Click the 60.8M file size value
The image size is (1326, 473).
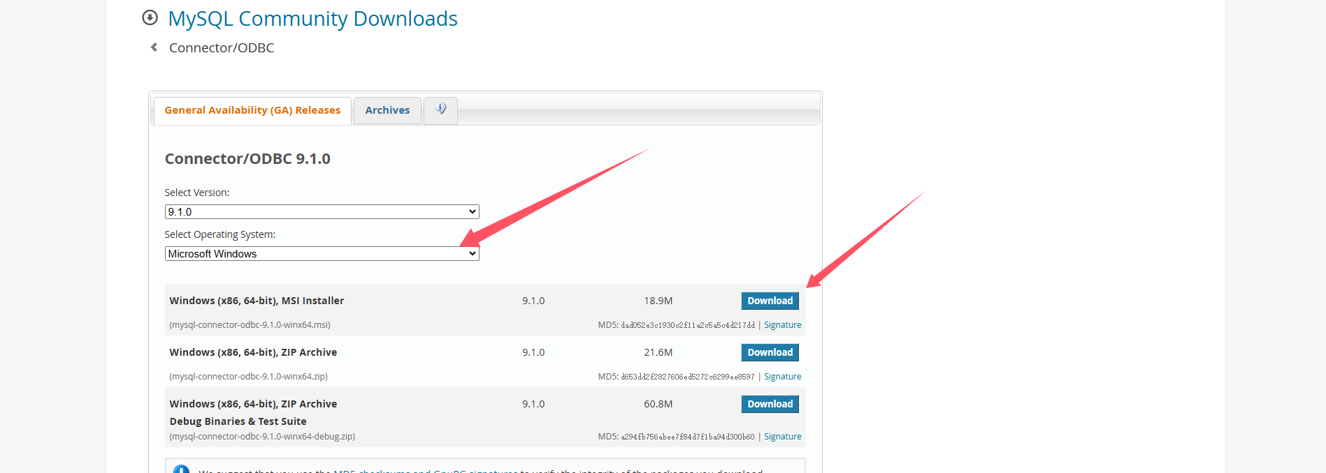(658, 404)
